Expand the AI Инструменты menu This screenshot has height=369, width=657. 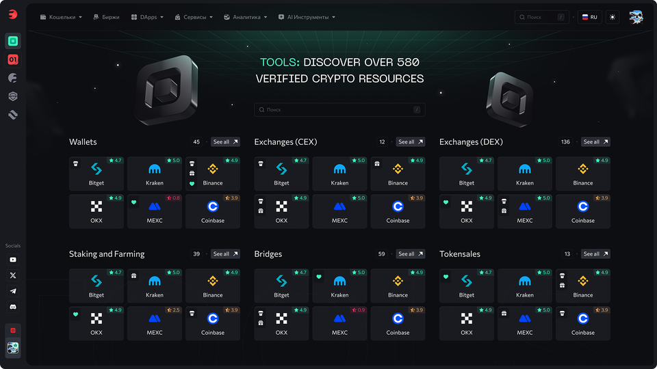pos(307,17)
